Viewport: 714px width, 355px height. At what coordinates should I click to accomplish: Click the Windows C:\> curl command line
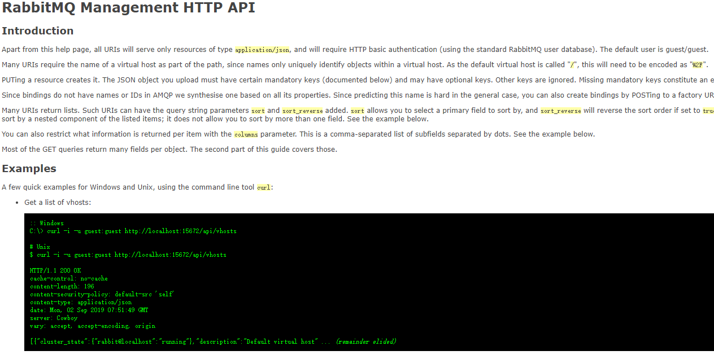(x=133, y=231)
